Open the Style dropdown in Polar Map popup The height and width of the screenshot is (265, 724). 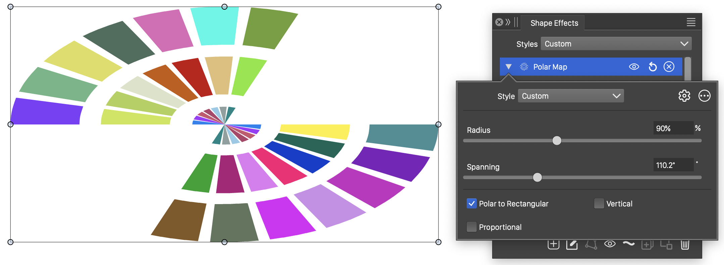571,96
